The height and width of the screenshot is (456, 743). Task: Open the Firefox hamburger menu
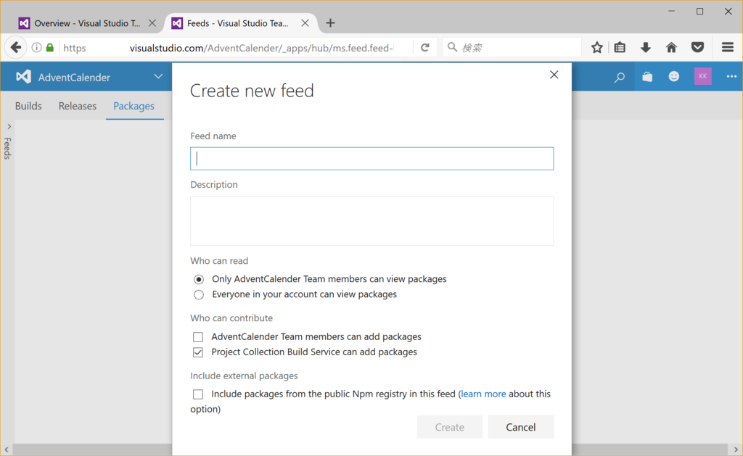(728, 47)
